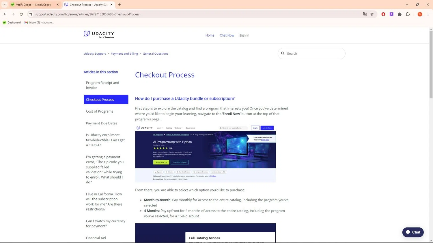
Task: Open the Gmail Inbox bookmark
Action: pos(40,22)
